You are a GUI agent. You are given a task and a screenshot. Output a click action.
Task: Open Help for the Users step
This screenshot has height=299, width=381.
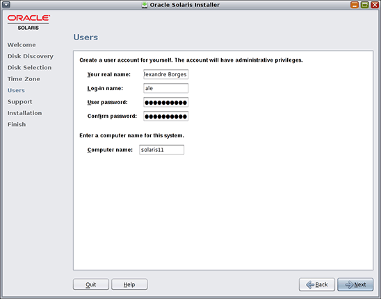(x=129, y=284)
